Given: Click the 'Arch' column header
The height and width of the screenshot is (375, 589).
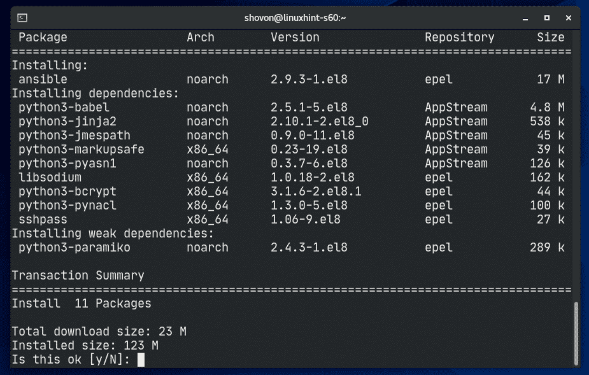Looking at the screenshot, I should (201, 37).
